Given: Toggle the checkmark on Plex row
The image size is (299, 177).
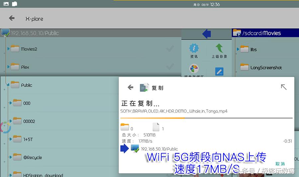Looking at the screenshot, I should point(170,67).
